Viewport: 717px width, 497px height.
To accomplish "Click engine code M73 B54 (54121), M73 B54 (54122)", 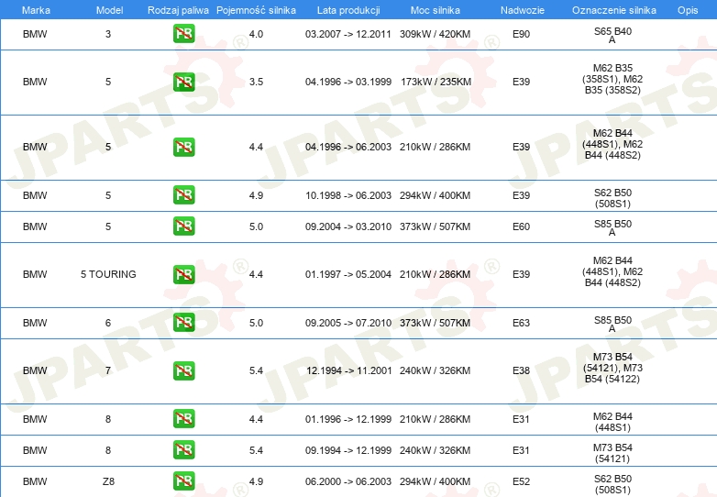I will [612, 368].
